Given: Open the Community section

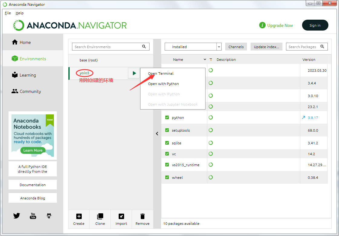Looking at the screenshot, I should (x=33, y=91).
